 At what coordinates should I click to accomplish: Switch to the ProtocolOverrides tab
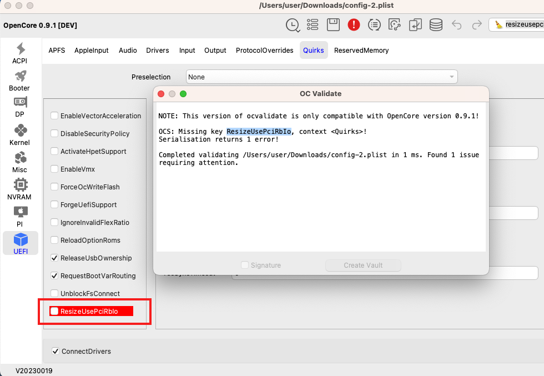pos(264,51)
